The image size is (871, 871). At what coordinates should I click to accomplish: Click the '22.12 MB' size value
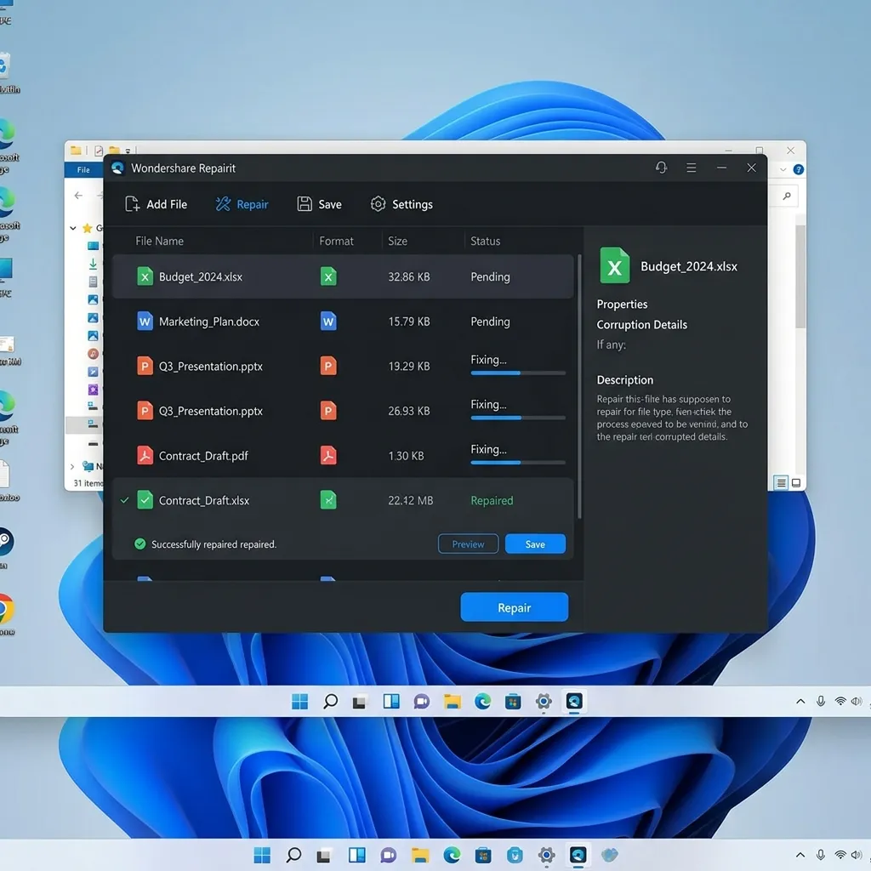(411, 500)
